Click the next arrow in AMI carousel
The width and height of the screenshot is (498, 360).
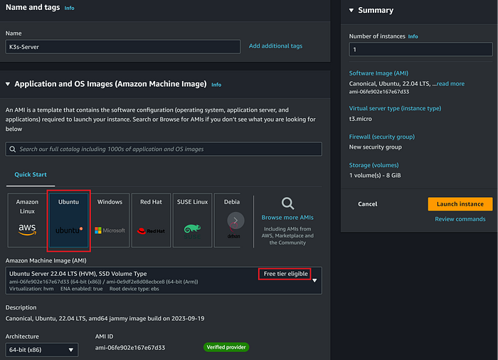tap(235, 220)
